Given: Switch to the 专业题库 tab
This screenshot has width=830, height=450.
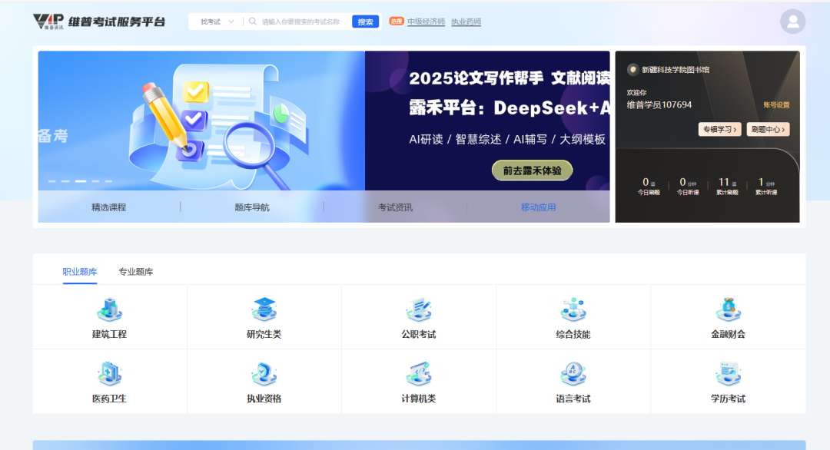Looking at the screenshot, I should pos(136,272).
